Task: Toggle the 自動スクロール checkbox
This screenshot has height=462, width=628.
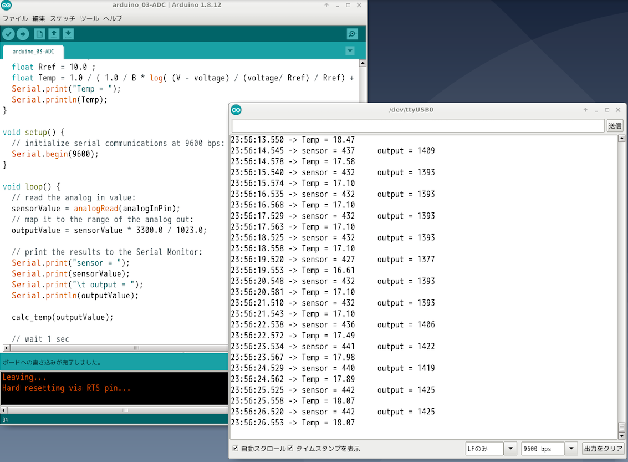Action: coord(236,448)
